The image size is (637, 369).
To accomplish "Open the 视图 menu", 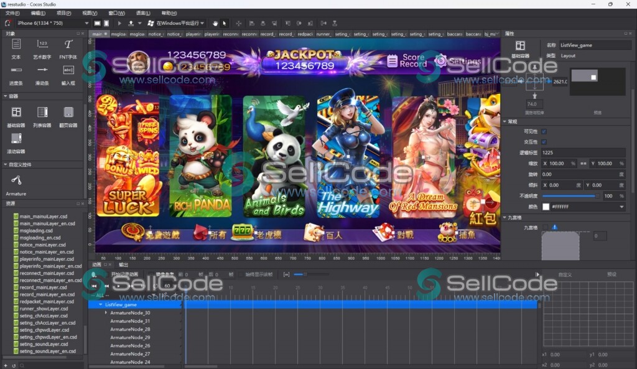I will (x=90, y=13).
